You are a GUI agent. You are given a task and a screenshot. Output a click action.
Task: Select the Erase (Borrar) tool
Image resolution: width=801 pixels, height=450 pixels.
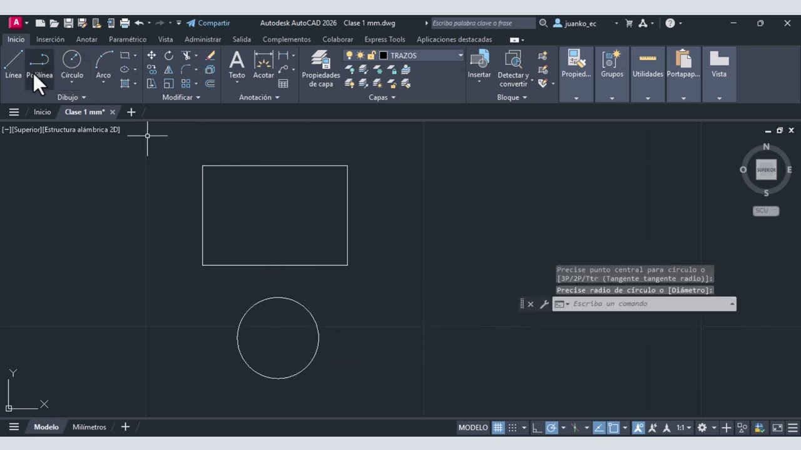(x=210, y=56)
